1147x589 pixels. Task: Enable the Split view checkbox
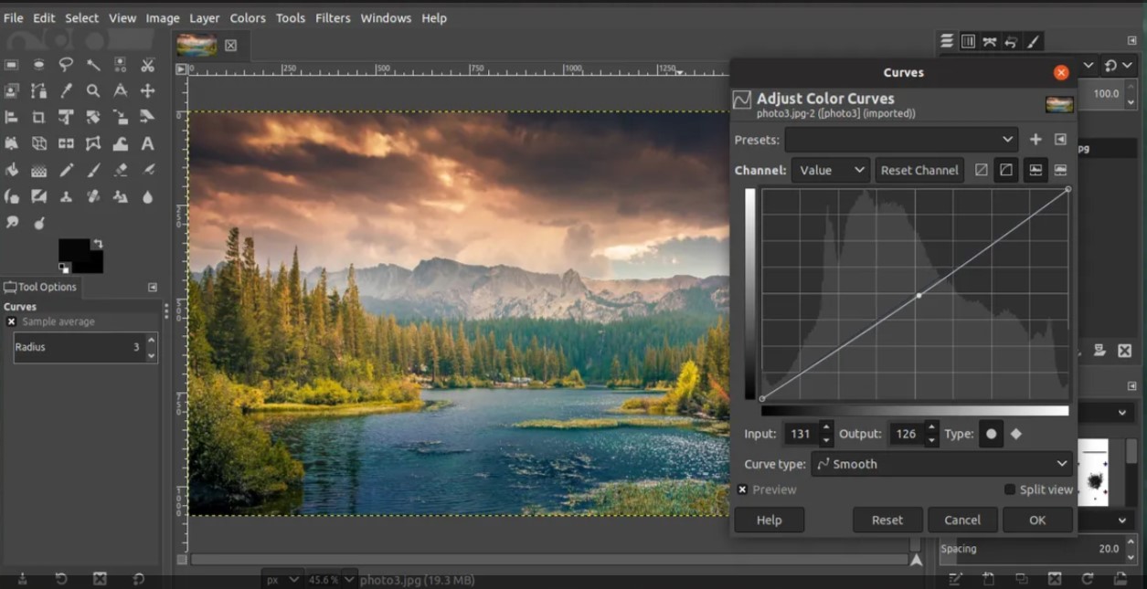[x=1010, y=490]
